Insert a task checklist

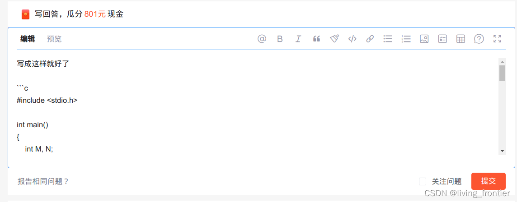pyautogui.click(x=442, y=39)
